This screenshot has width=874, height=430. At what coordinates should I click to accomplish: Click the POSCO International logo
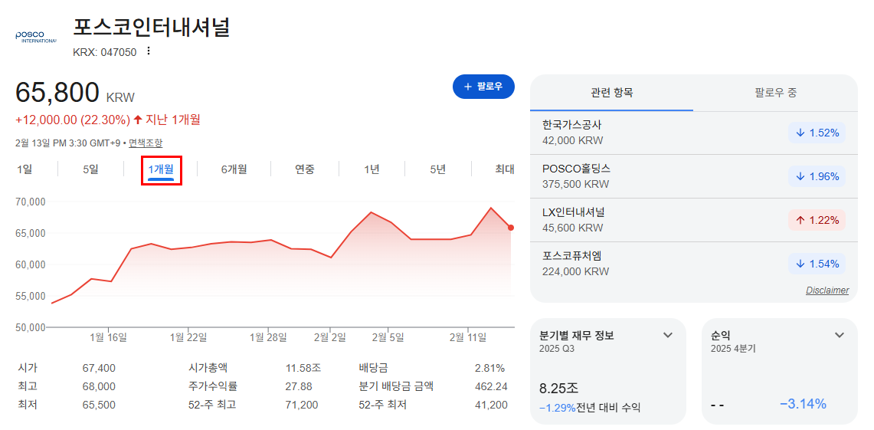pos(36,38)
